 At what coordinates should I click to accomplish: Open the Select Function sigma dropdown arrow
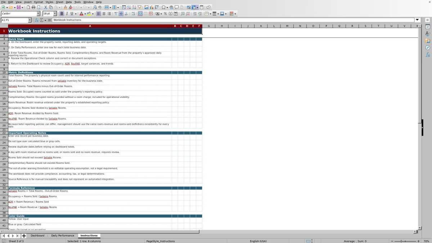click(45, 20)
